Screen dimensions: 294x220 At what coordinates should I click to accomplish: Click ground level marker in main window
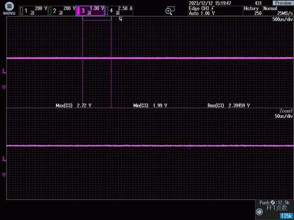[4, 87]
